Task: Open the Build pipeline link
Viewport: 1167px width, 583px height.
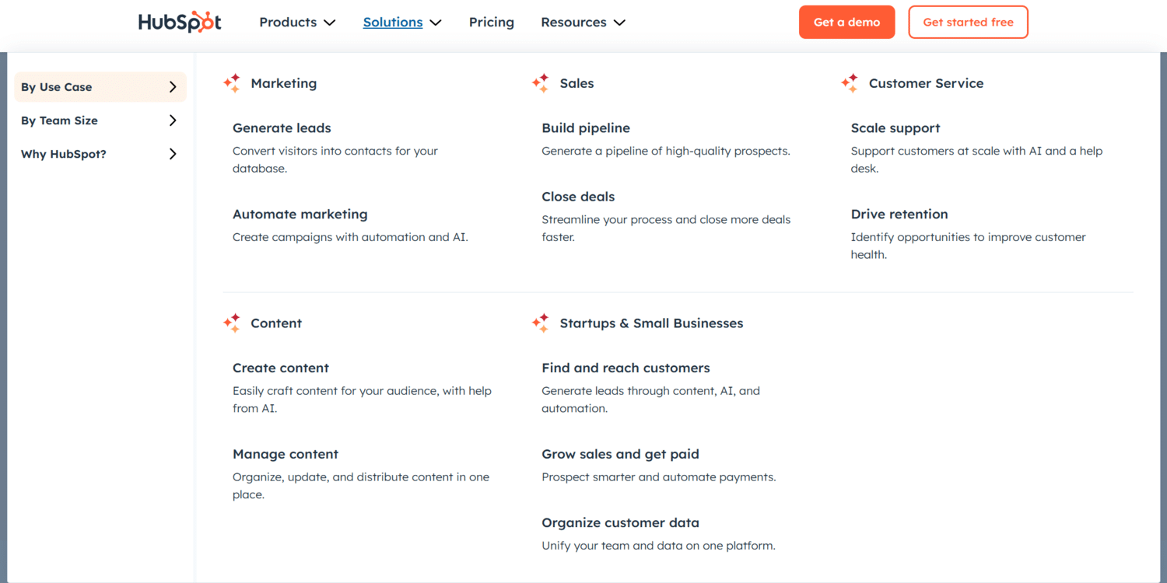Action: pyautogui.click(x=586, y=128)
